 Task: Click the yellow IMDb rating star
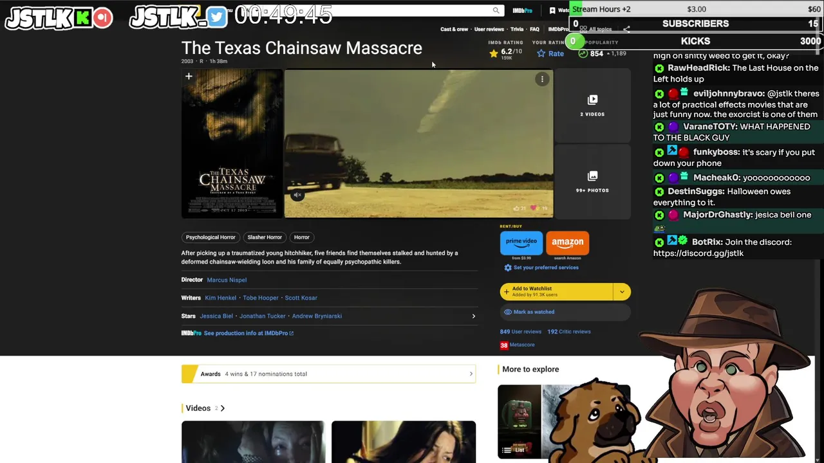(494, 54)
